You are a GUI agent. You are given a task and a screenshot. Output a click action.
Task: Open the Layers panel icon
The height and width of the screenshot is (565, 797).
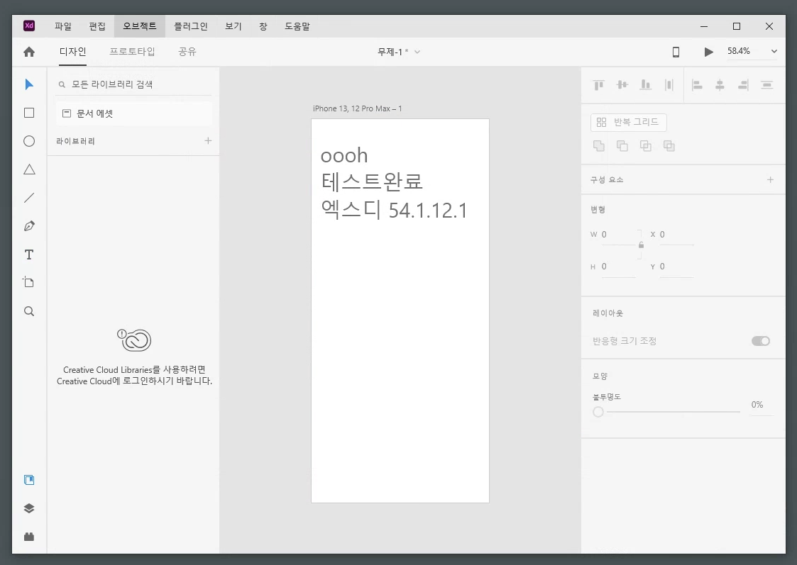[x=29, y=508]
